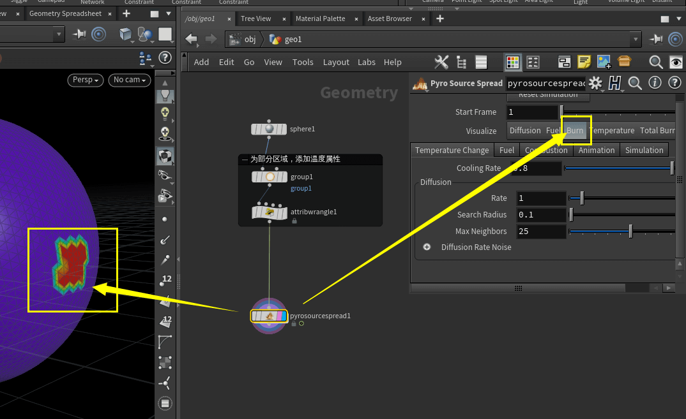Click the Diffusion Rate slider handle
This screenshot has height=419, width=686.
[x=582, y=198]
